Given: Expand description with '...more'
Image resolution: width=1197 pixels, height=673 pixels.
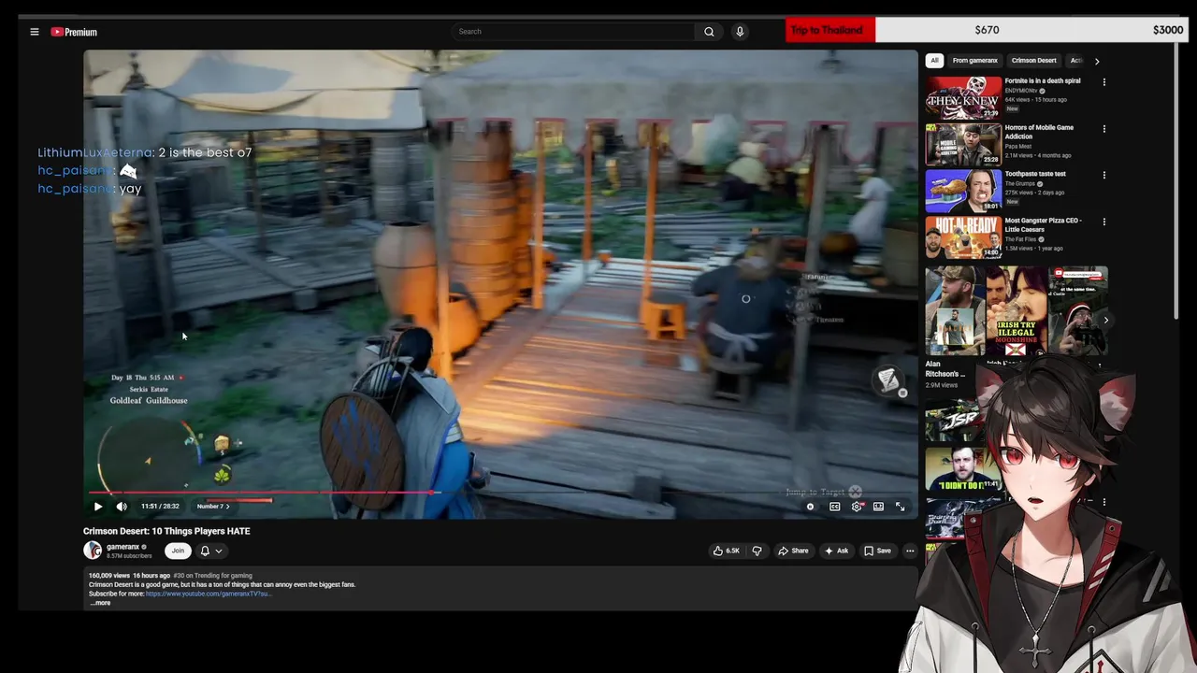Looking at the screenshot, I should [100, 603].
